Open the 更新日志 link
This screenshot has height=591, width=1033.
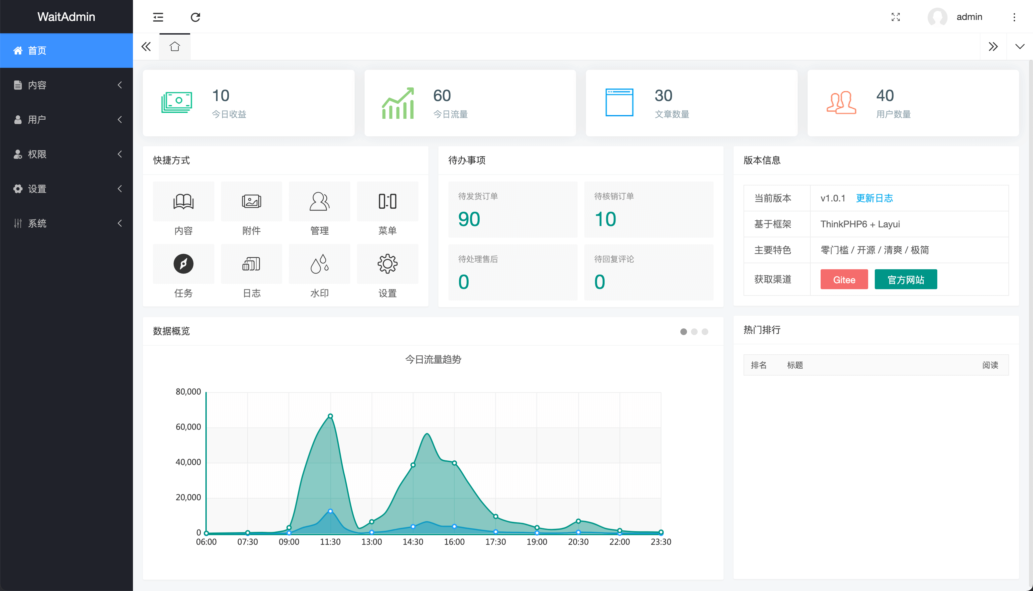click(875, 198)
